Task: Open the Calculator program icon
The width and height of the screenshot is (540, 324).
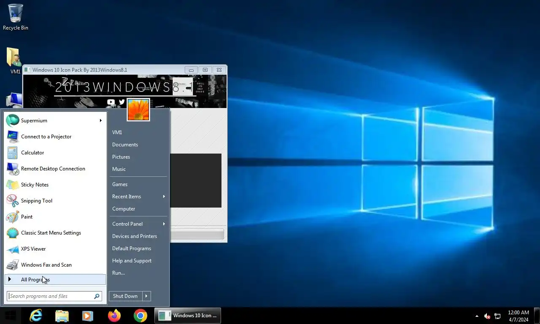Action: 13,153
